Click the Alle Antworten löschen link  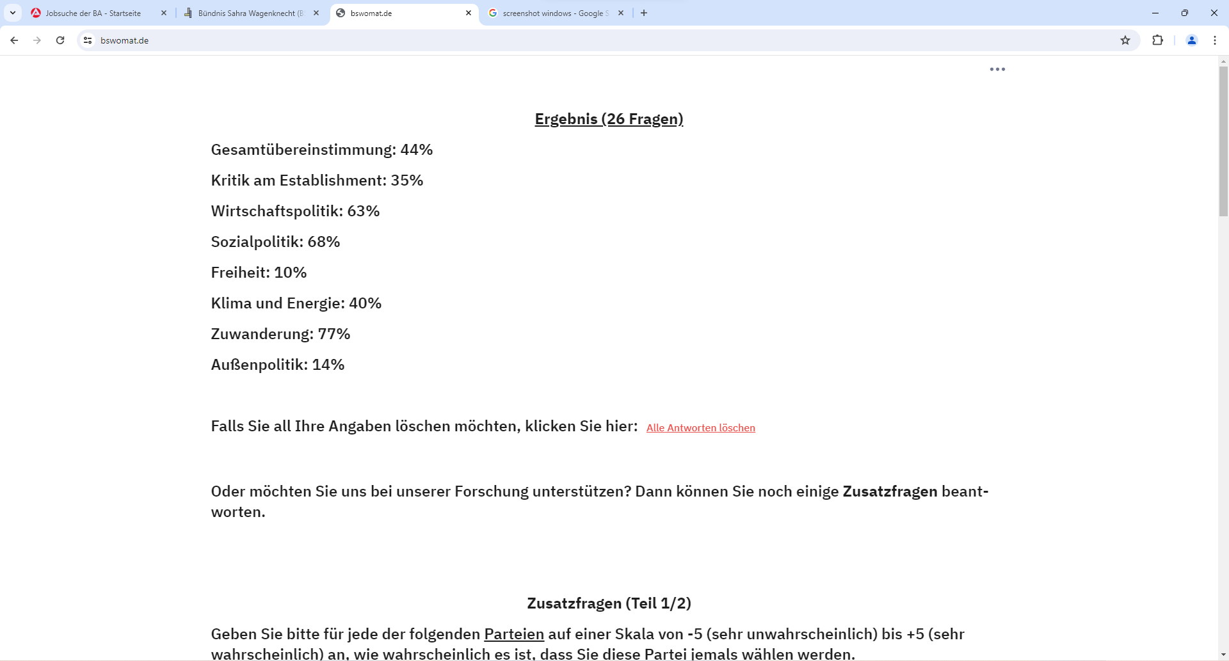pos(701,427)
